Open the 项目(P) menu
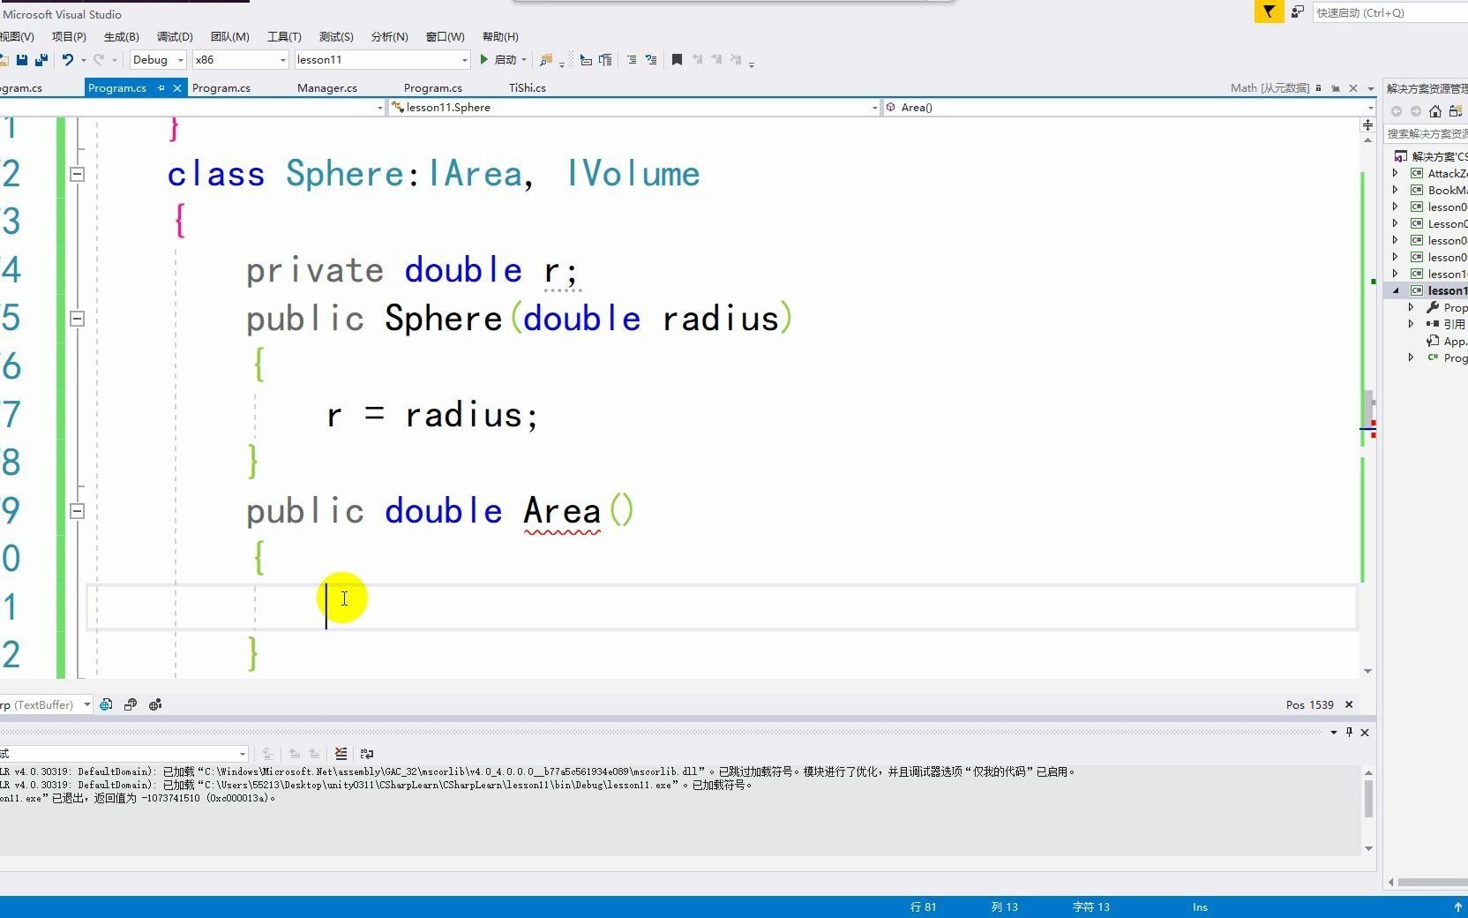Viewport: 1468px width, 918px height. pos(69,36)
